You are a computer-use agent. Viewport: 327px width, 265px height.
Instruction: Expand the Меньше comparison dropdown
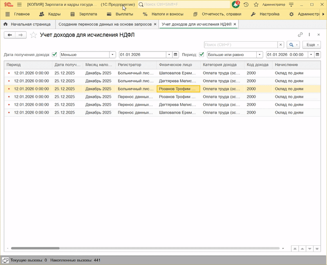(112, 55)
